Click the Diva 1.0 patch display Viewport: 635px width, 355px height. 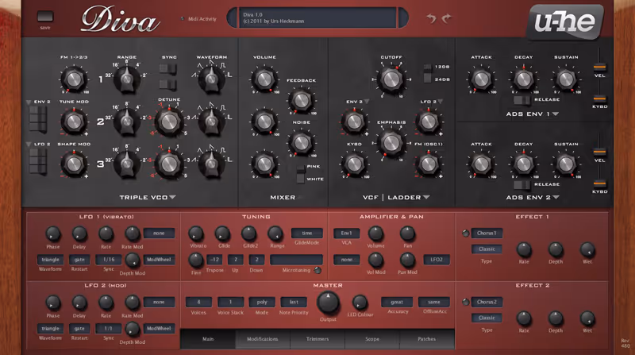click(313, 17)
